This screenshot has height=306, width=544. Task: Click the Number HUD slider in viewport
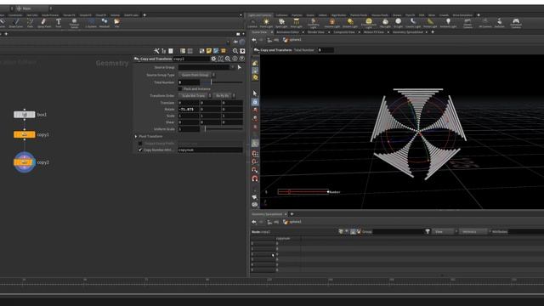click(303, 192)
